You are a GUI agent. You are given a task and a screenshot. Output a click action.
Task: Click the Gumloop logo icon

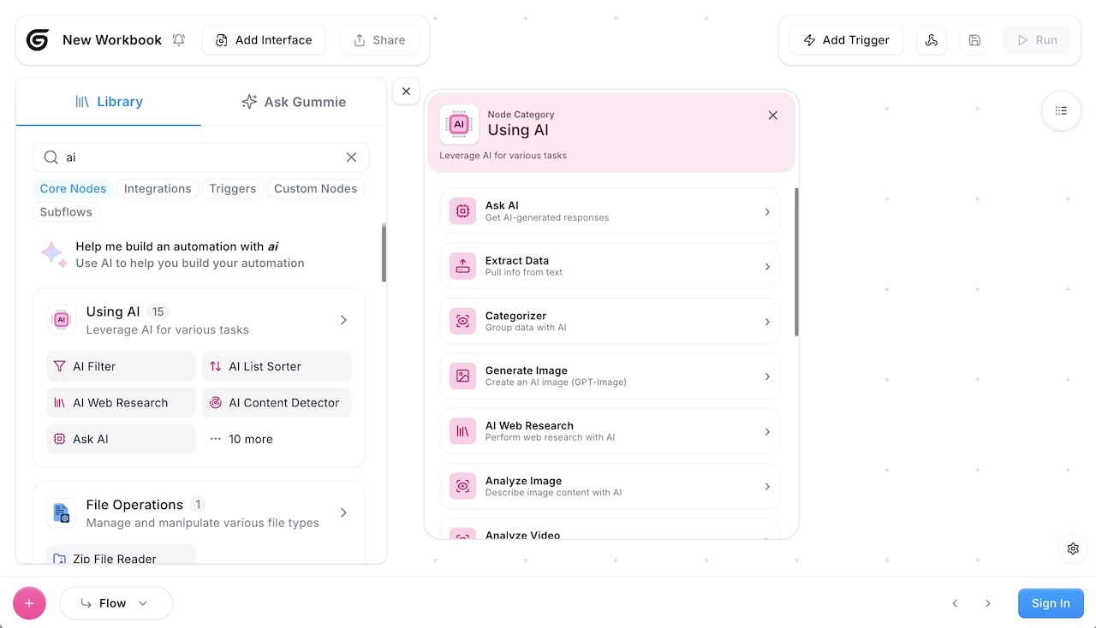(38, 40)
